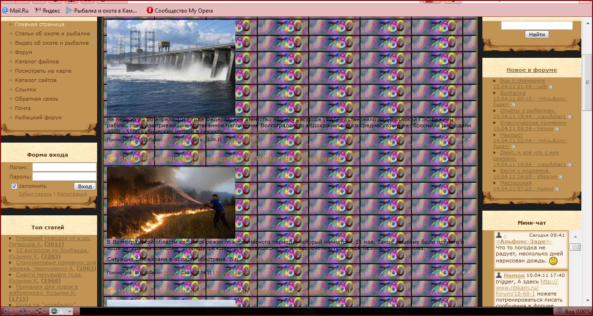Open the Яндекс bookmark
The height and width of the screenshot is (316, 593).
pos(48,10)
